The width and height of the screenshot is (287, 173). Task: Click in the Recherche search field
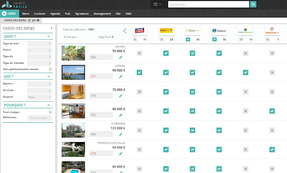point(209,4)
